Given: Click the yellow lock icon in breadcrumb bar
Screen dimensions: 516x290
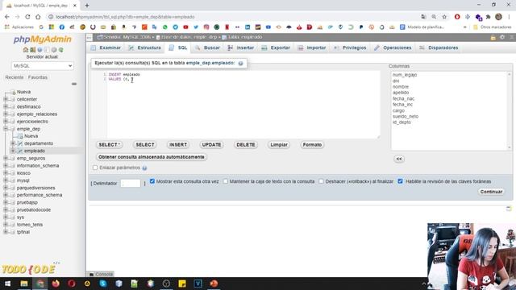Looking at the screenshot, I should coord(493,37).
